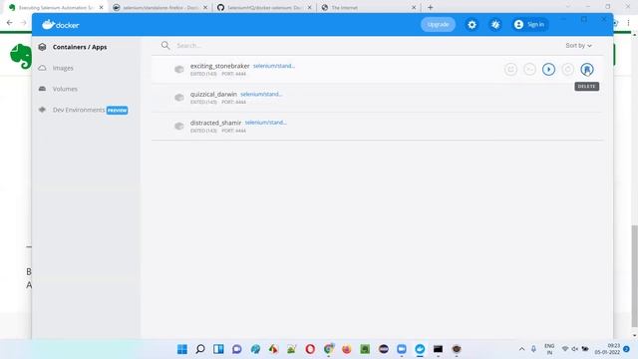Go back in the browser
Viewport: 638px width, 359px height.
[x=9, y=23]
